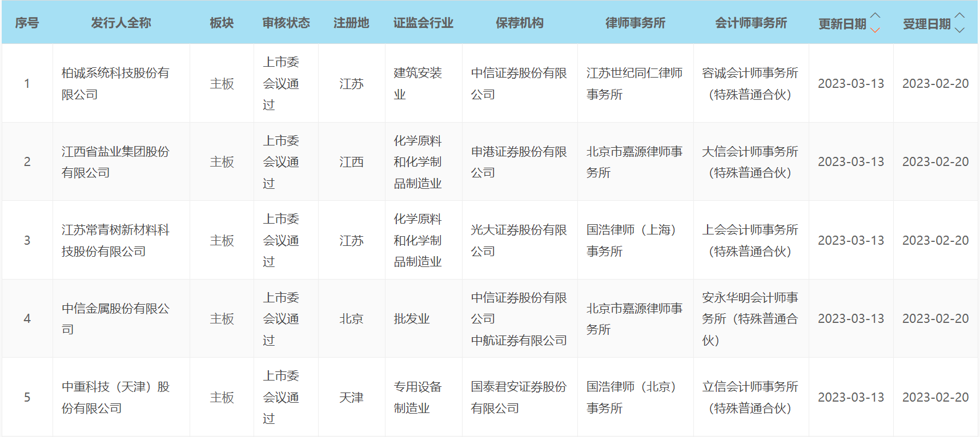Open issuer 江苏常青树新材料科技股份有限公司

pos(115,240)
